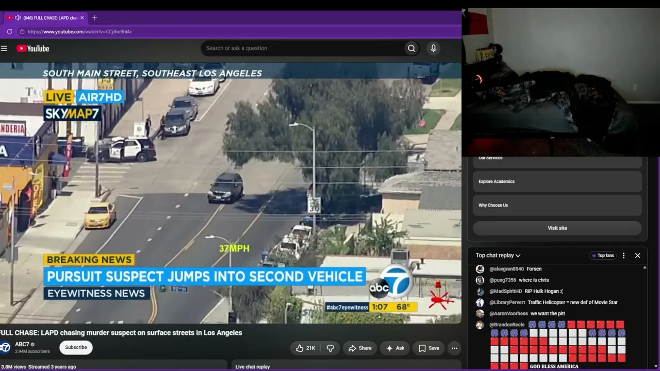Open @pung7356 avatar in chat

pyautogui.click(x=480, y=280)
